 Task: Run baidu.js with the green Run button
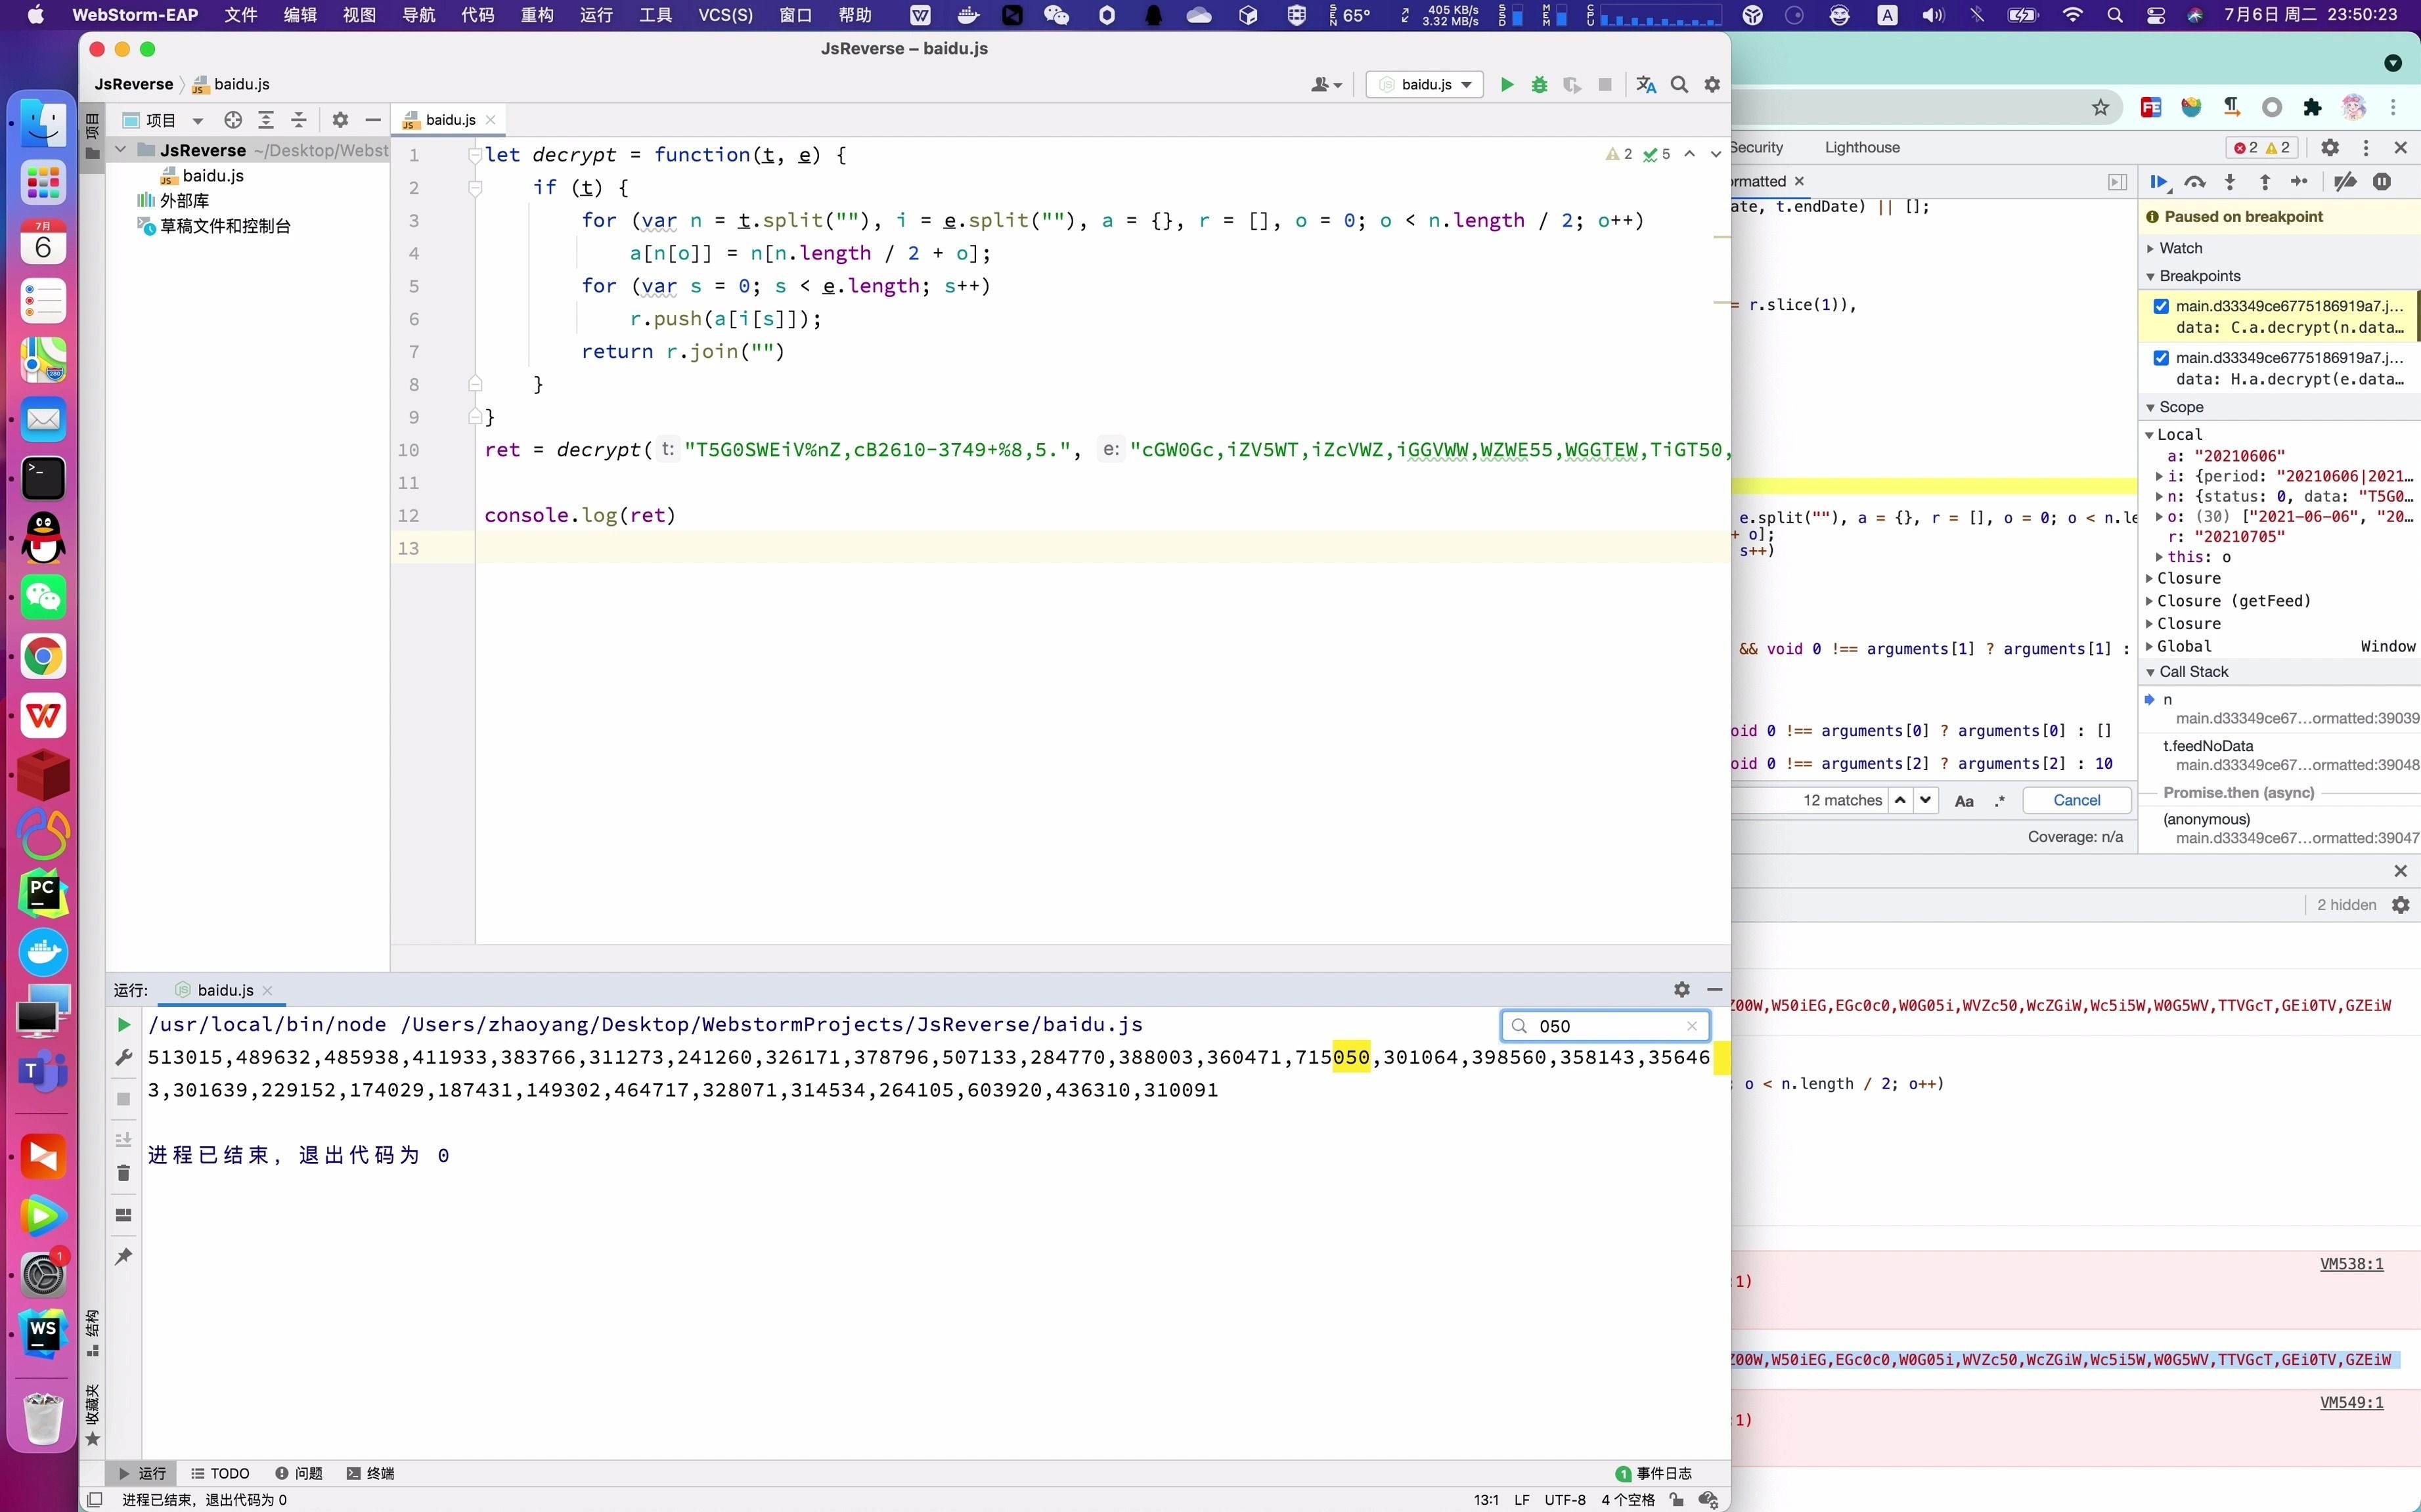(x=1507, y=85)
